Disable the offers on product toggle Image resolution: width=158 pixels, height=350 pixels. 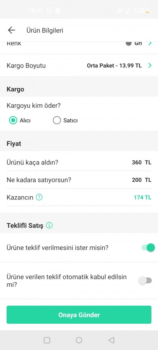(148, 248)
